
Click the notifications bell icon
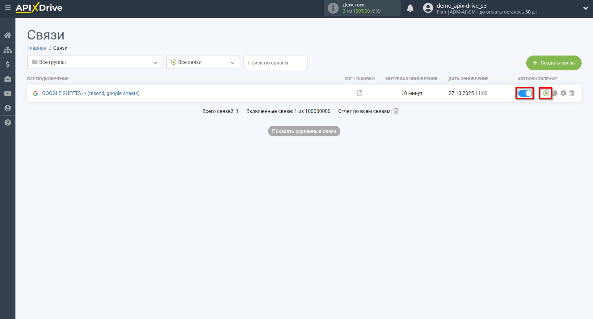coord(410,8)
